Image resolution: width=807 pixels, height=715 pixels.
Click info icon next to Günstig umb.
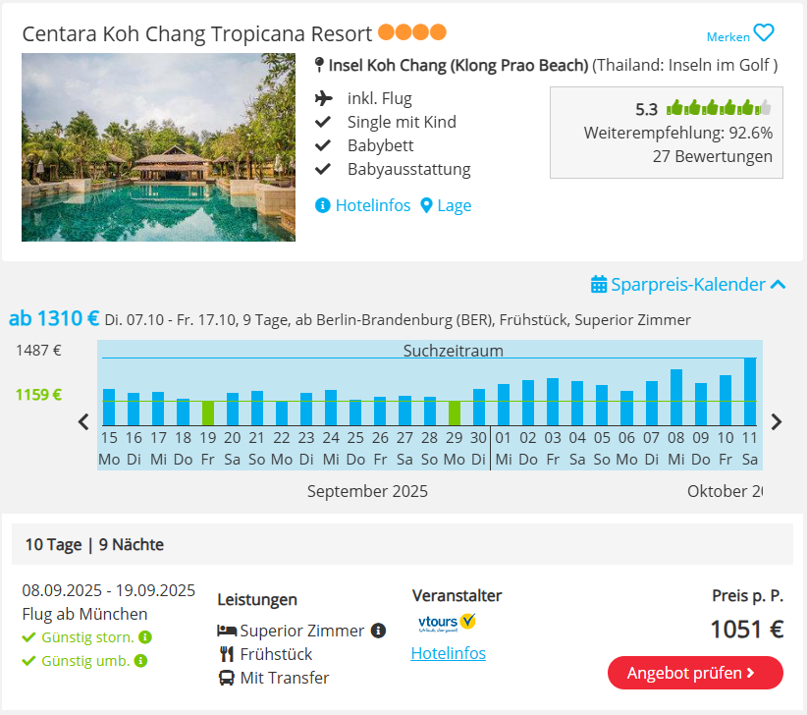(x=140, y=661)
